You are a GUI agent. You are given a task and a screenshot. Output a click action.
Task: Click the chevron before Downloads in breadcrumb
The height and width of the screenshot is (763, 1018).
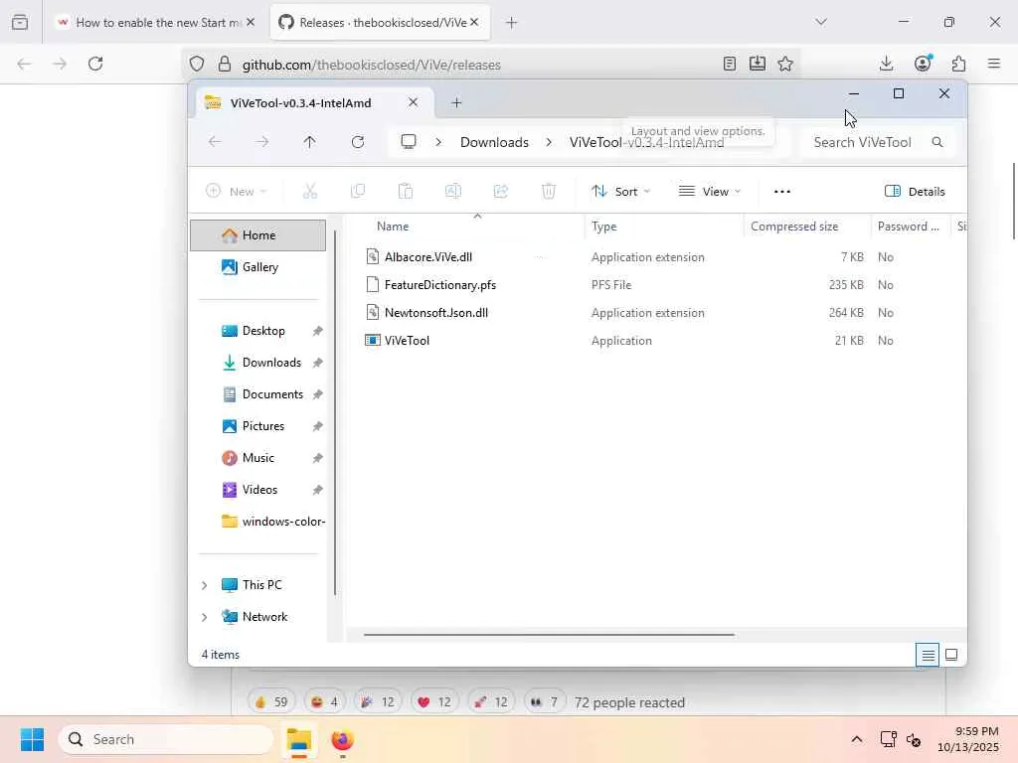[438, 142]
